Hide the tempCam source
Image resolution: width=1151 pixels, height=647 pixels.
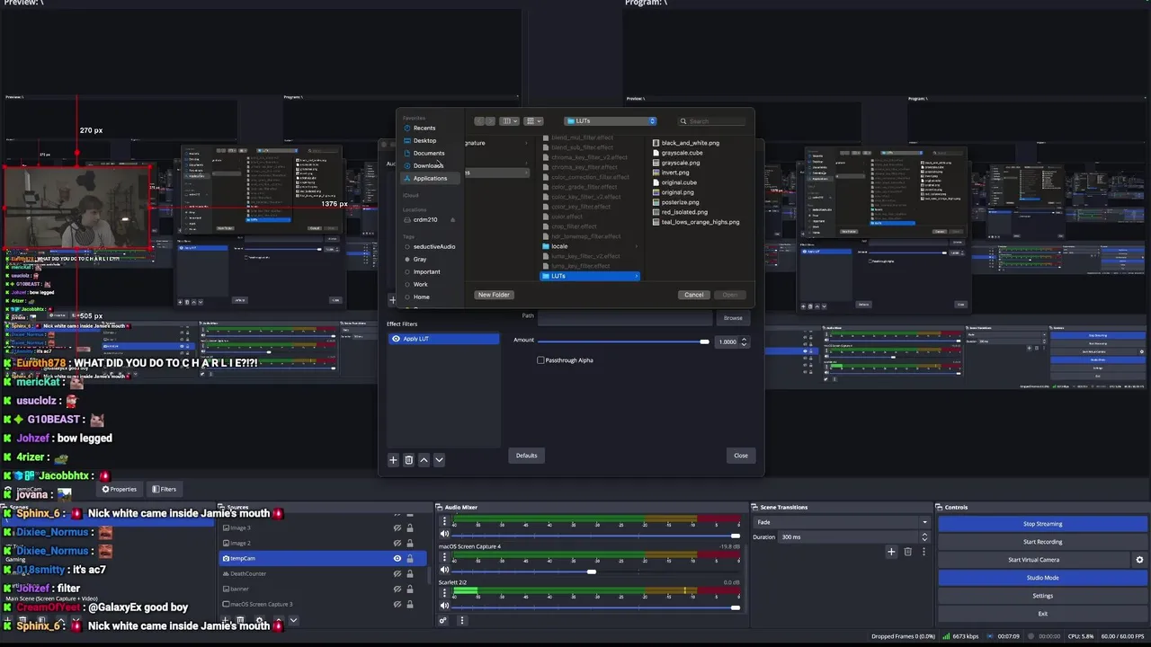click(397, 558)
